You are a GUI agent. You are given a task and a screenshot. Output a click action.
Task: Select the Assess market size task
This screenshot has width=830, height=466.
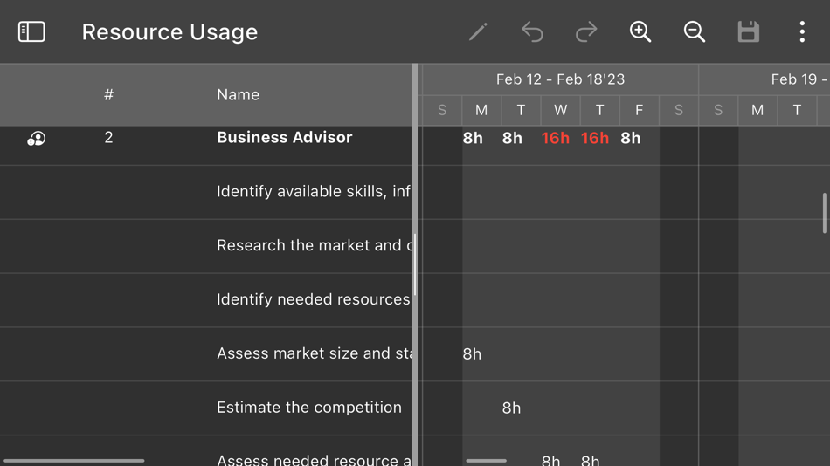(314, 353)
